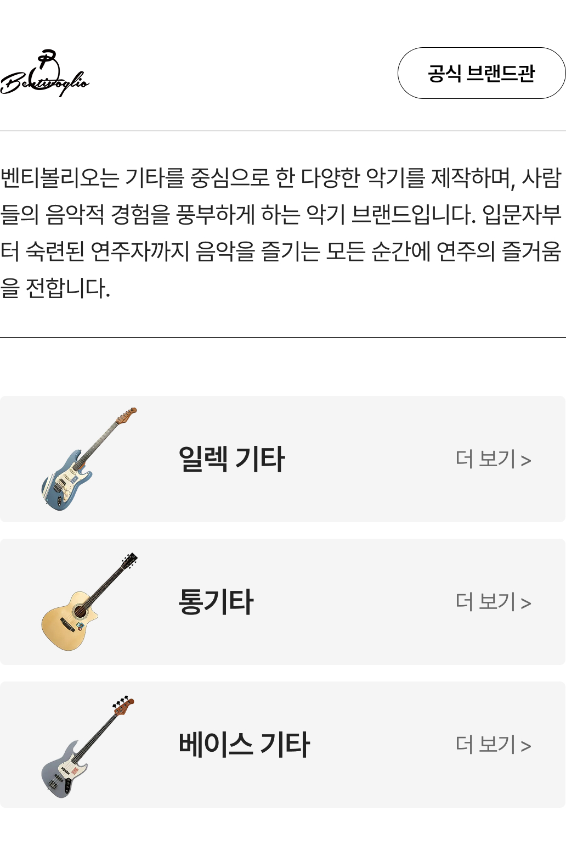Screen dimensions: 566x855
Task: Click the brand description paragraph
Action: click(281, 233)
